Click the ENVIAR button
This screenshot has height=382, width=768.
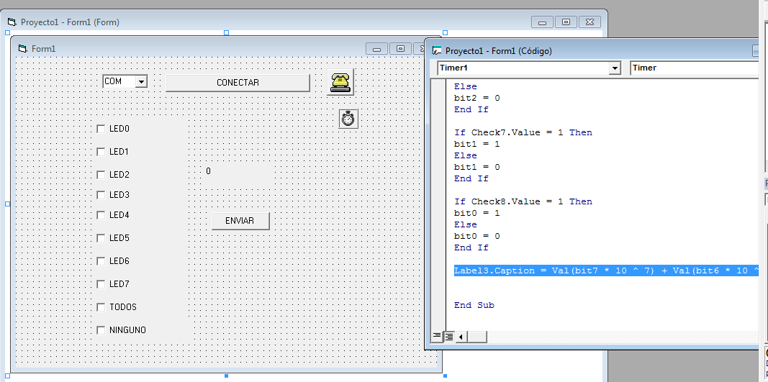coord(240,221)
